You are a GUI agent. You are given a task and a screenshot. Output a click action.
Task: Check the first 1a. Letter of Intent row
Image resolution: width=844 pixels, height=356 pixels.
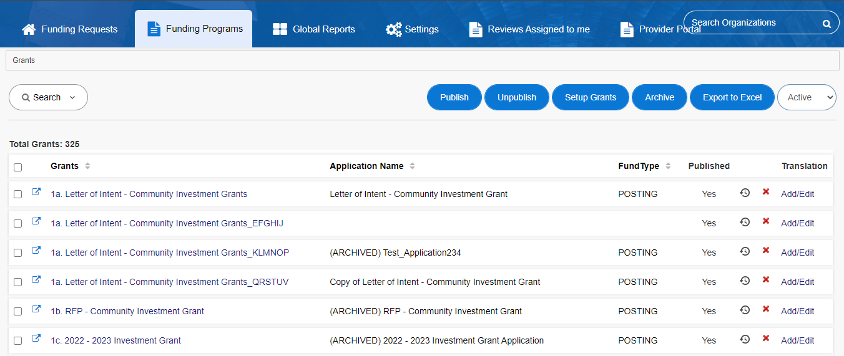pos(17,194)
